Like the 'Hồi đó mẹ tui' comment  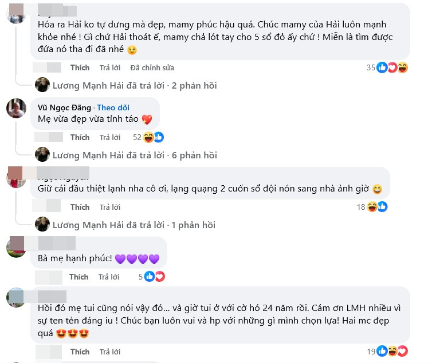pyautogui.click(x=80, y=352)
